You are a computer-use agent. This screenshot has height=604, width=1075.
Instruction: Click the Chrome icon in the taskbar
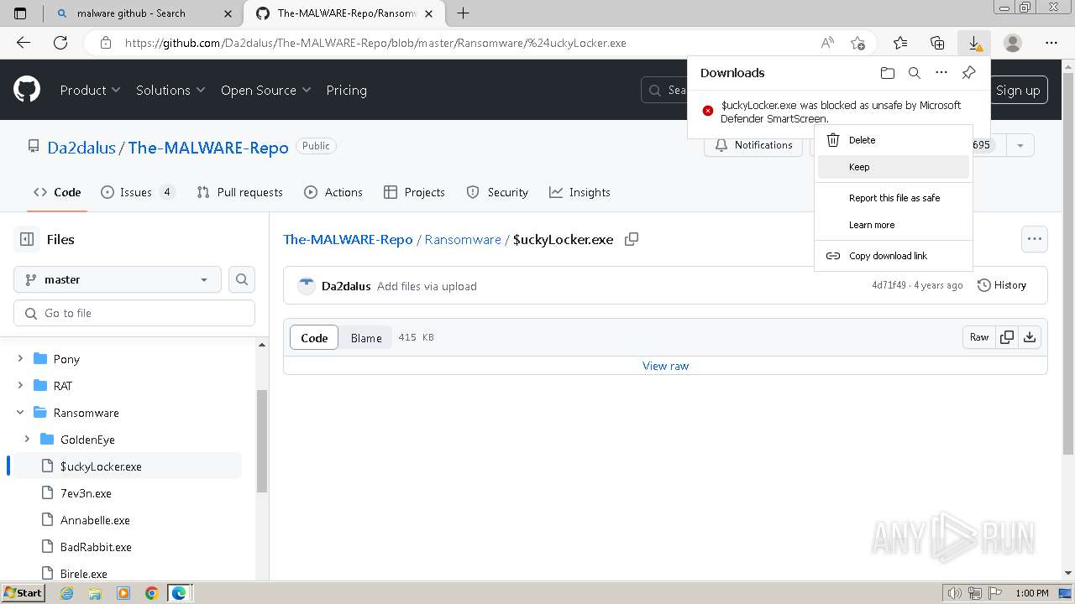coord(151,593)
